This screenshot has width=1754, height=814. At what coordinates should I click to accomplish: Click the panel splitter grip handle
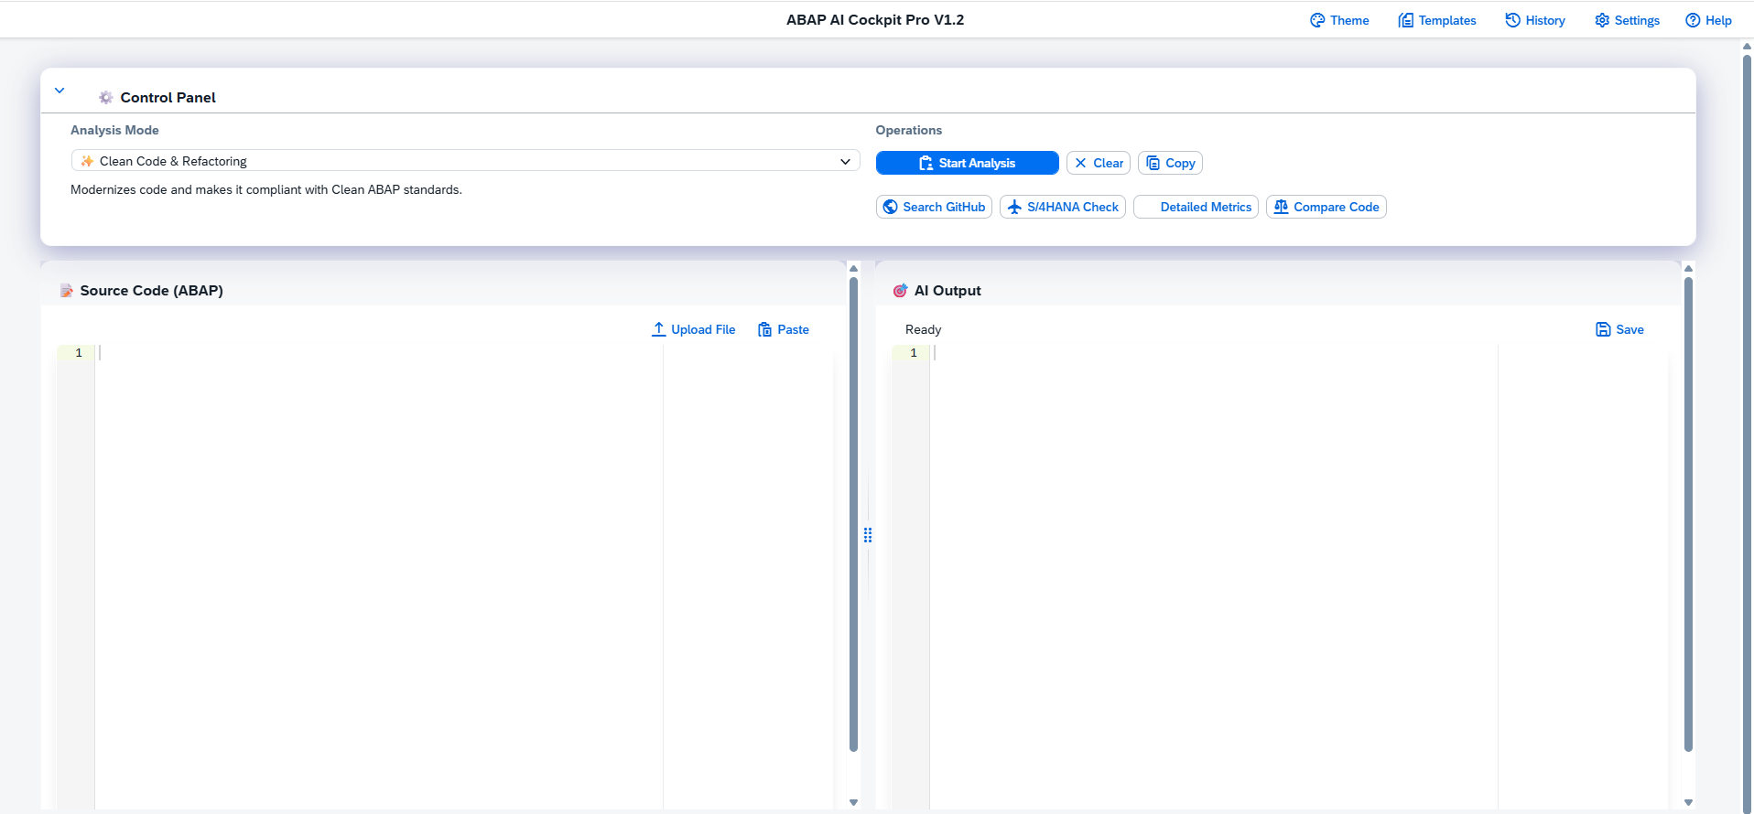868,535
